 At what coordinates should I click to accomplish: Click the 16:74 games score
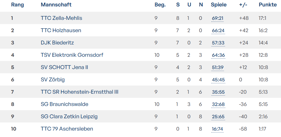point(217,129)
